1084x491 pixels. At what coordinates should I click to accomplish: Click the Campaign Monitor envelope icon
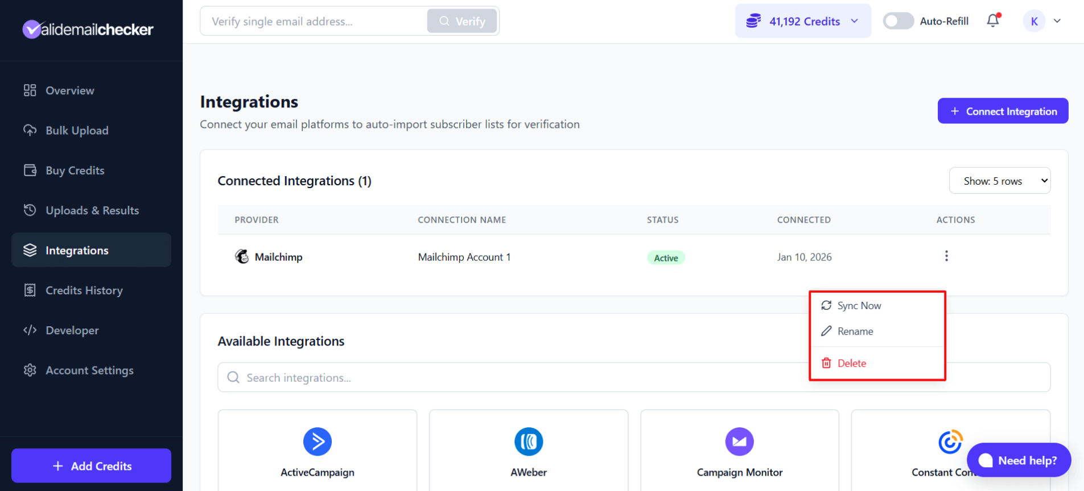[740, 442]
